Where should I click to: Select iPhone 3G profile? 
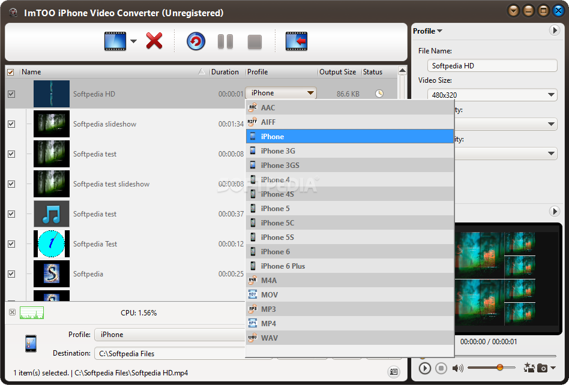[x=350, y=151]
